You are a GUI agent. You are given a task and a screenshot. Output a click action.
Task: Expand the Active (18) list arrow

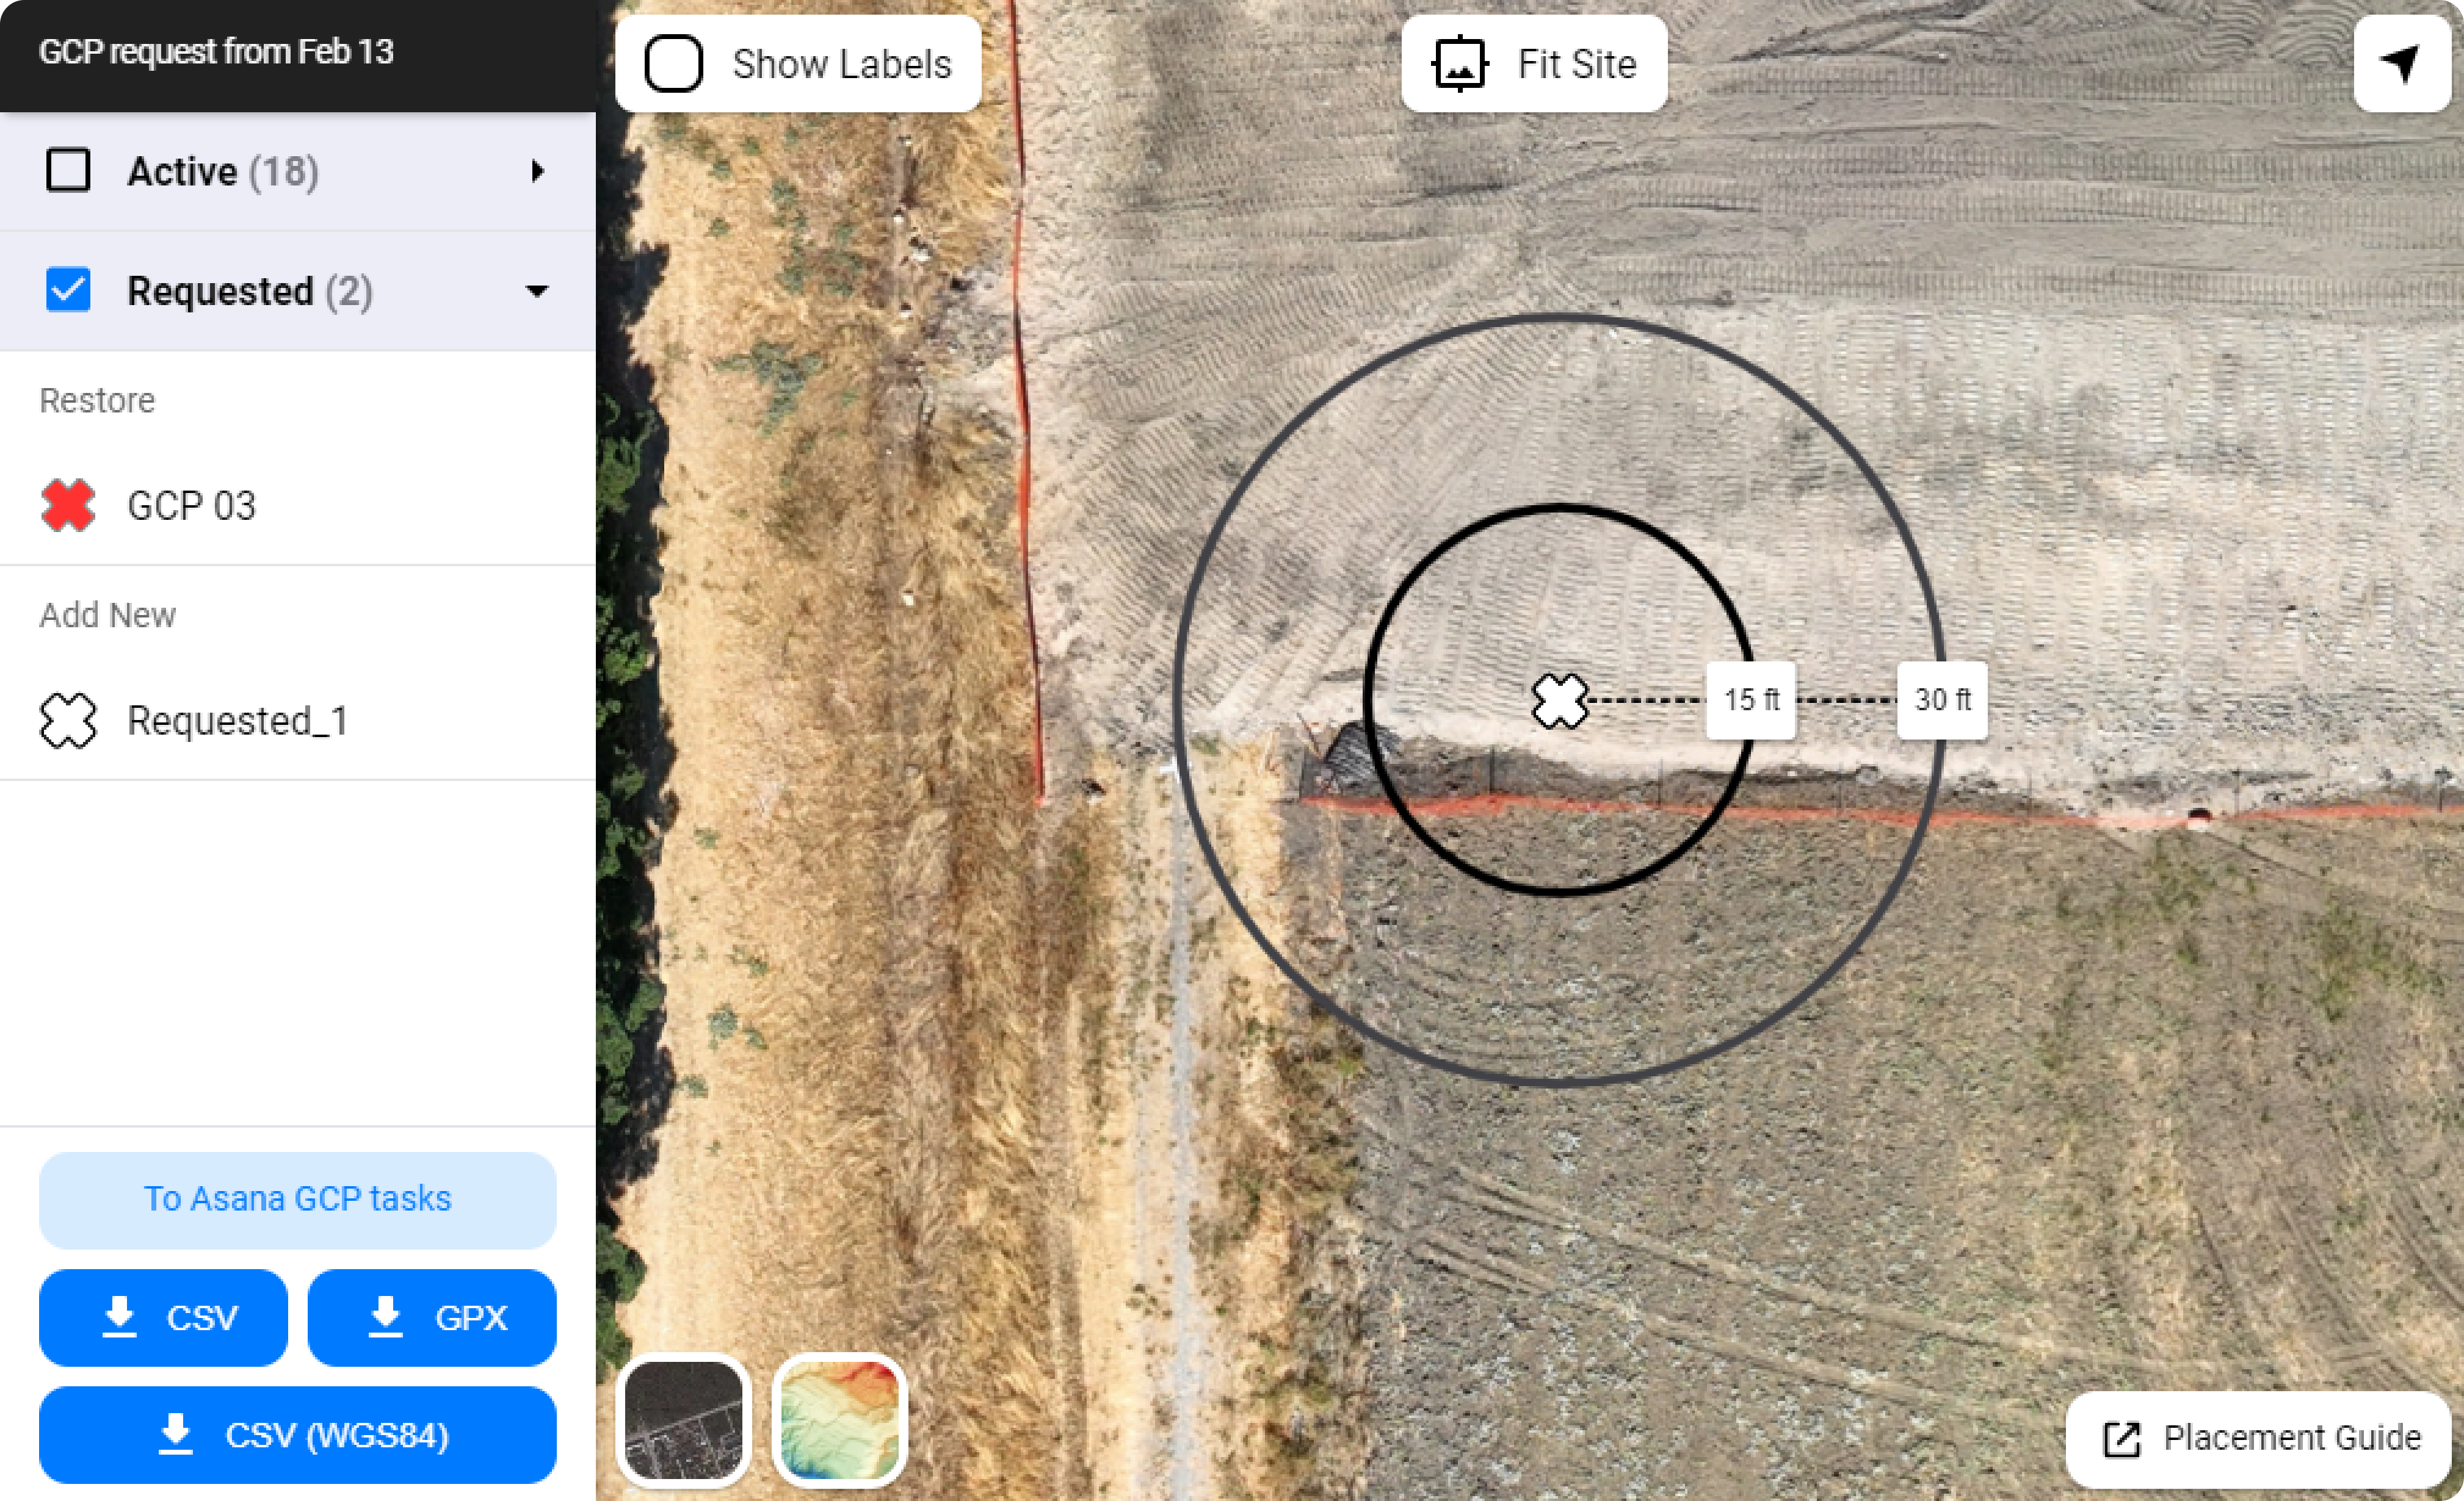[x=538, y=171]
